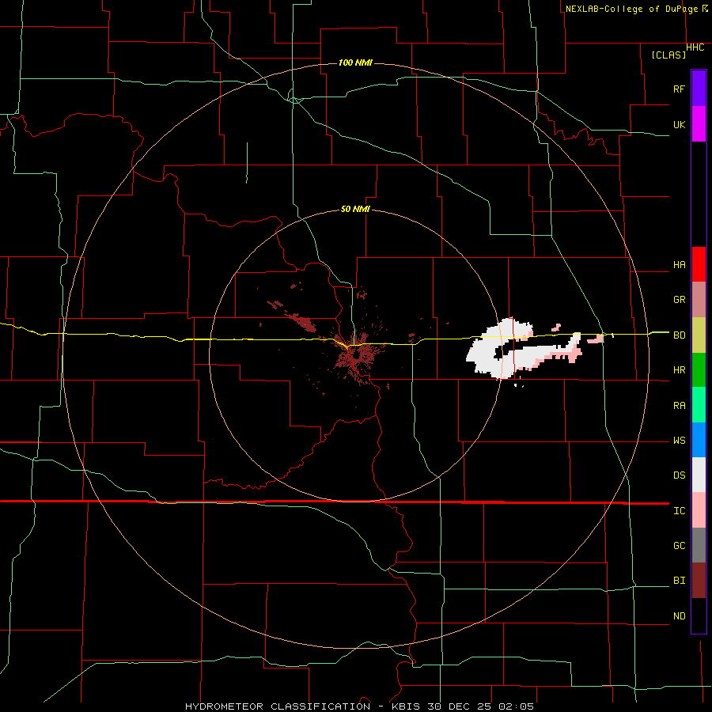Click the "DS" legend label
The height and width of the screenshot is (712, 712).
click(x=679, y=475)
